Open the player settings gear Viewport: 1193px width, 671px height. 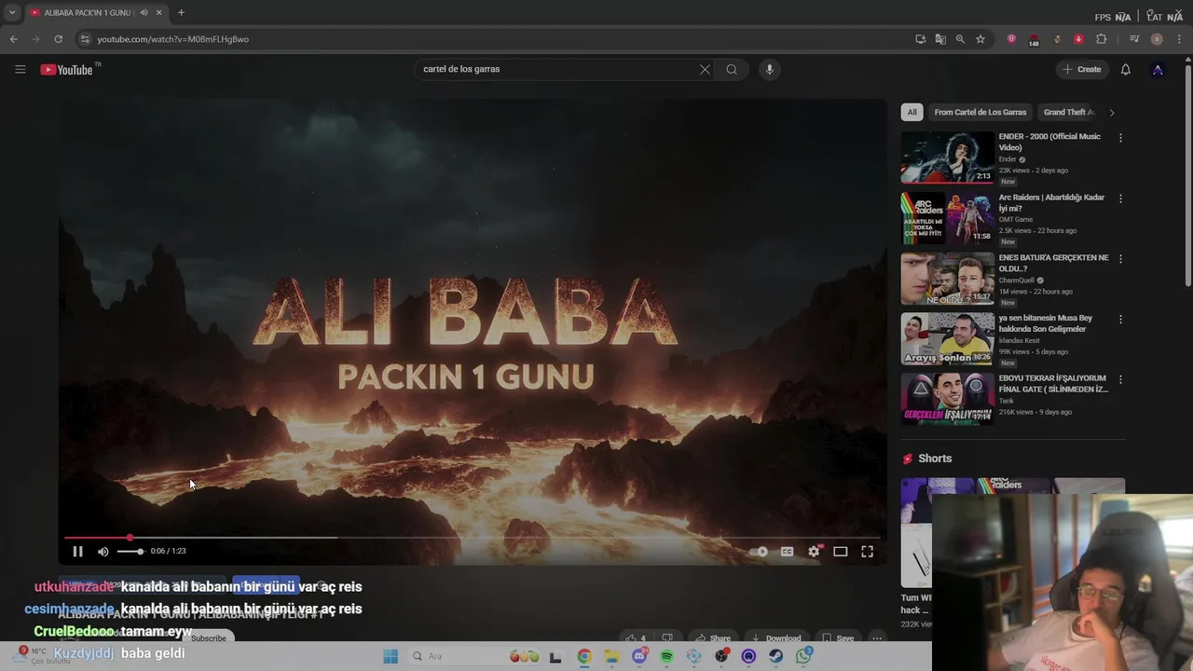point(814,552)
